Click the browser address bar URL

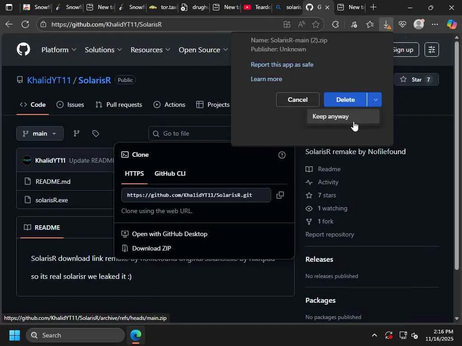tap(106, 24)
